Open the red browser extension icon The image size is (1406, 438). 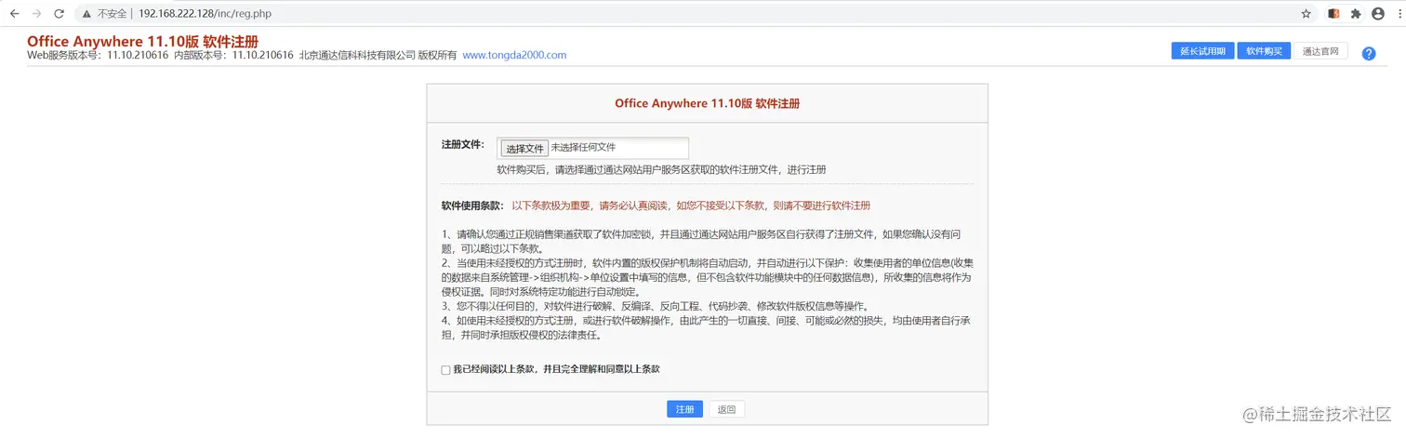coord(1334,14)
